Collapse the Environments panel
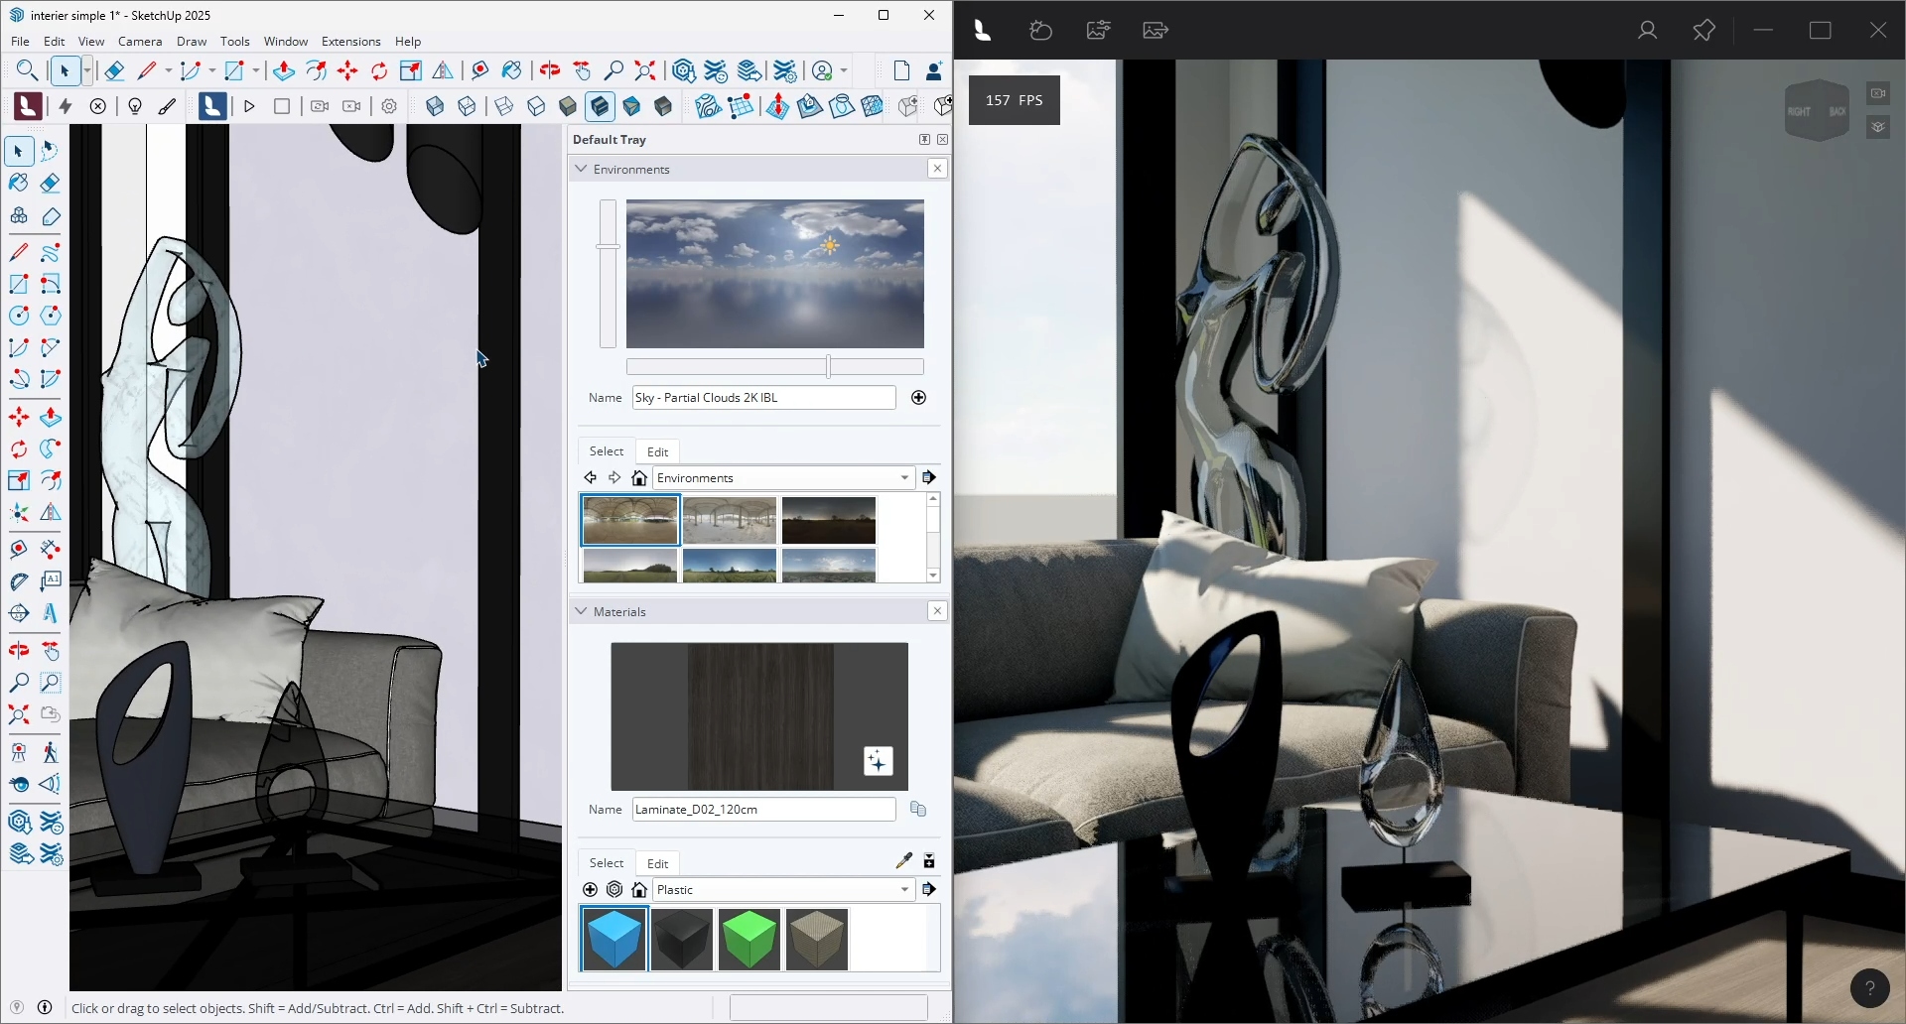Screen dimensions: 1906x1024 click(582, 169)
